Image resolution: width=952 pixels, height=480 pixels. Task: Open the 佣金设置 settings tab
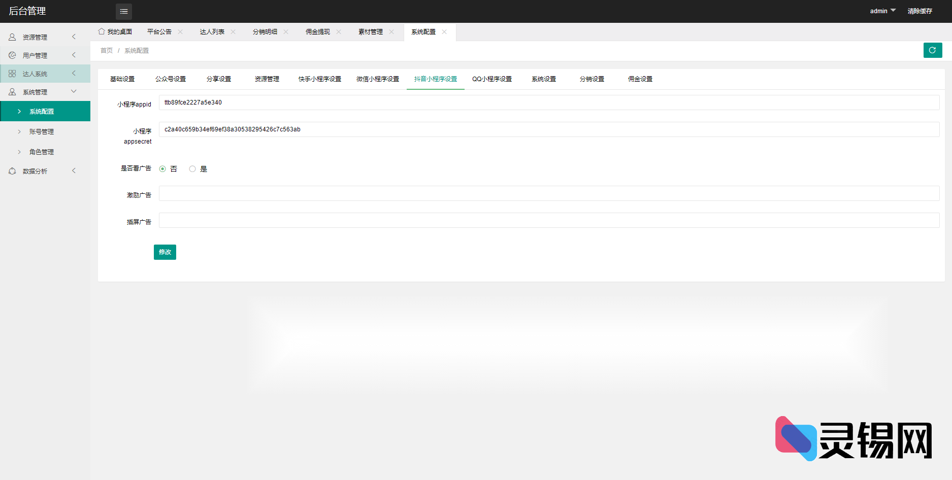tap(640, 79)
